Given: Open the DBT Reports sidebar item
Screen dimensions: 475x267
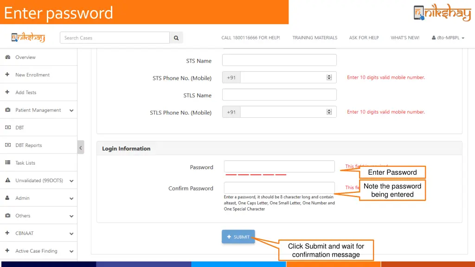Looking at the screenshot, I should 39,145.
